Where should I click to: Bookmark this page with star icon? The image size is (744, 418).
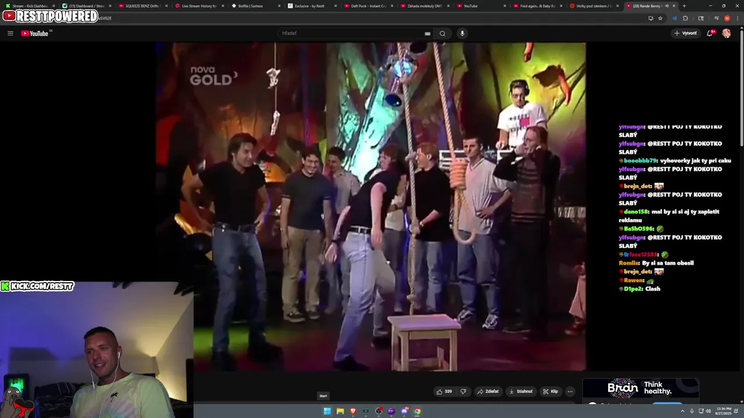tap(660, 18)
